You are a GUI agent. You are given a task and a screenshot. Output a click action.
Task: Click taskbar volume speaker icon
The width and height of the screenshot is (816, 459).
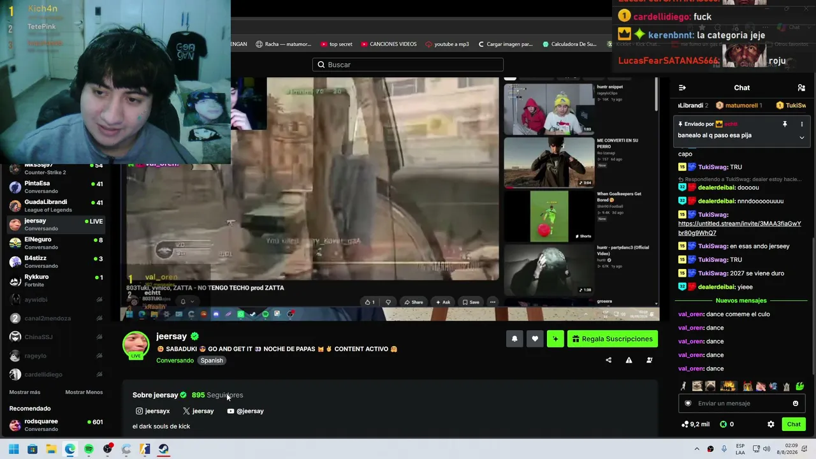click(x=767, y=449)
